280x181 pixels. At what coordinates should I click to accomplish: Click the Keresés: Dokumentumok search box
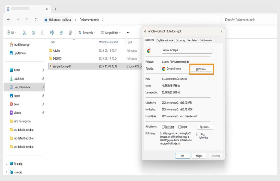tap(250, 20)
